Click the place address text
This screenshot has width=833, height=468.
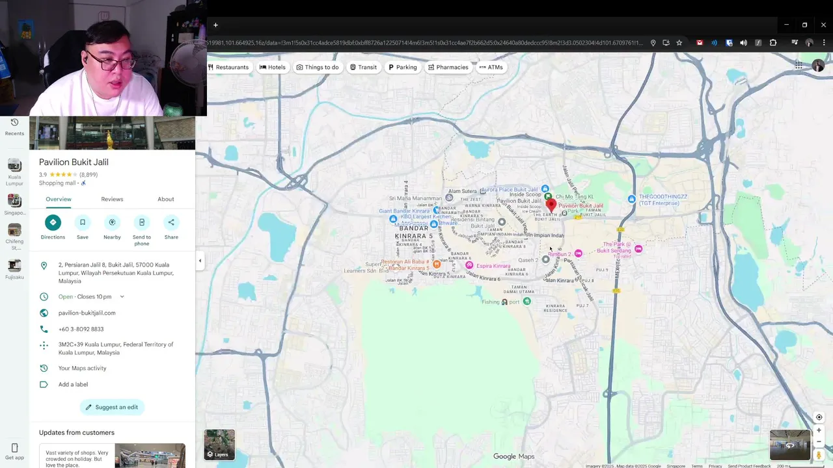(x=116, y=273)
